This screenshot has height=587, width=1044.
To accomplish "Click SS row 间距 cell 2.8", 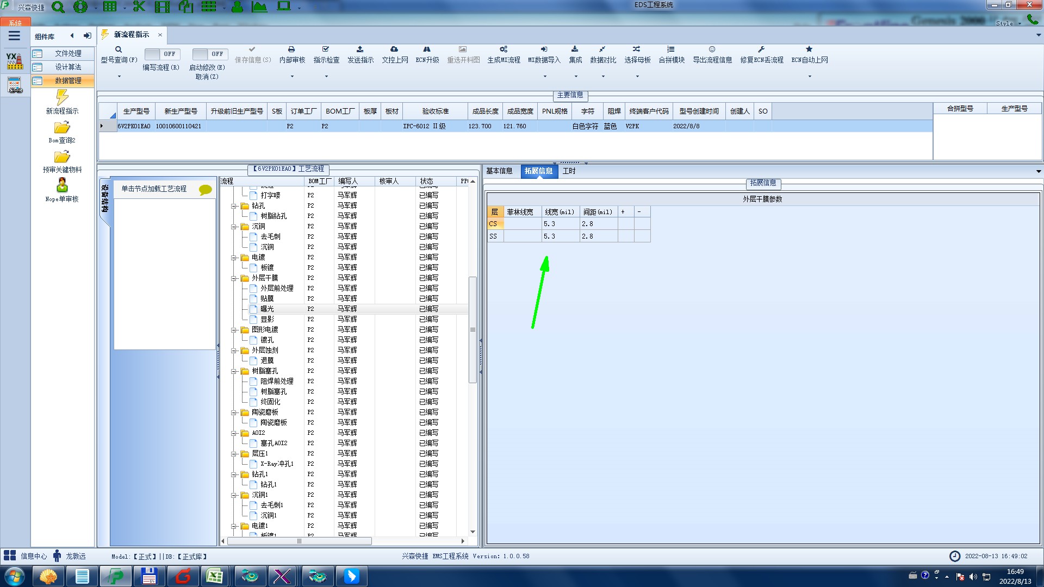I will (599, 236).
